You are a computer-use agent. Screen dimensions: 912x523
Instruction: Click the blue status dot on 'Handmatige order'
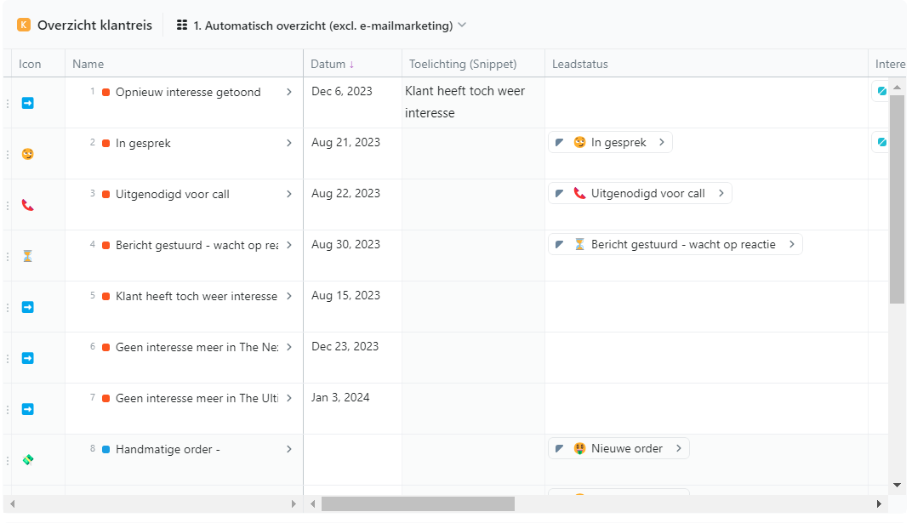[106, 450]
